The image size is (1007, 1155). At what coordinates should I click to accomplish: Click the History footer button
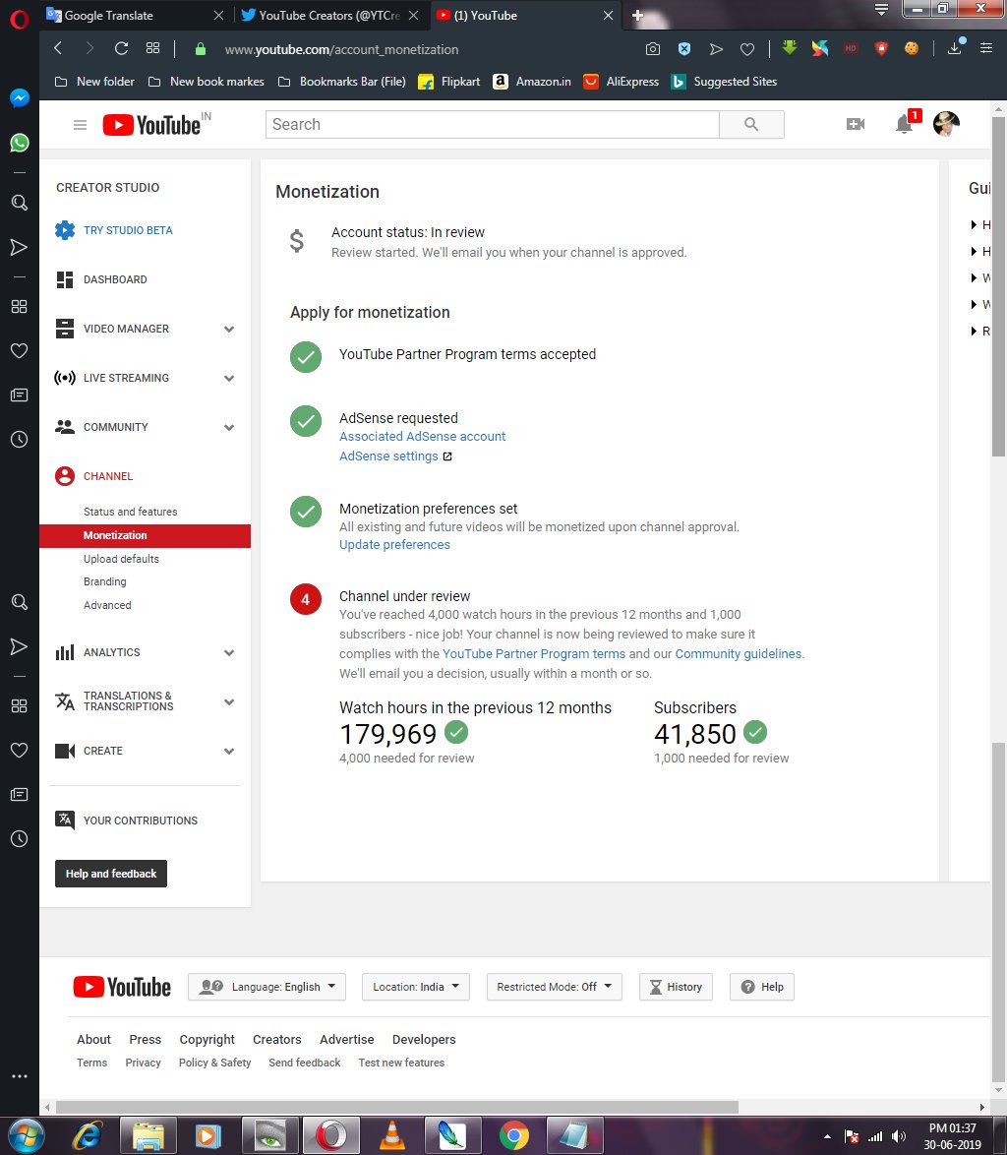tap(676, 987)
